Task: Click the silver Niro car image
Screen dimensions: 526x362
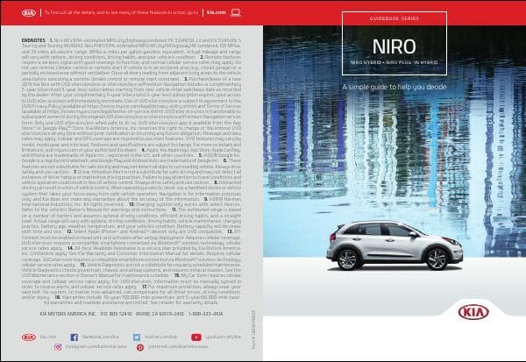Action: 394,245
